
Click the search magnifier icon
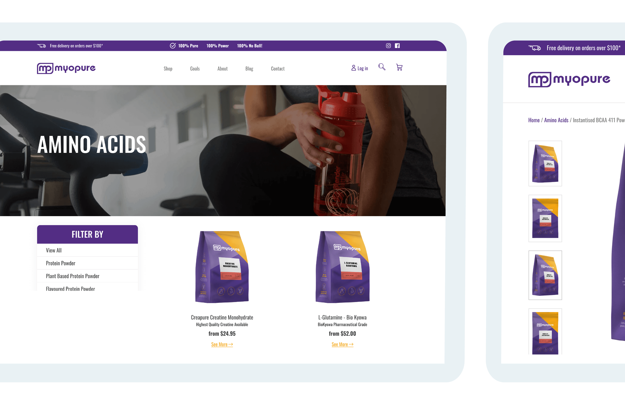[x=382, y=68]
